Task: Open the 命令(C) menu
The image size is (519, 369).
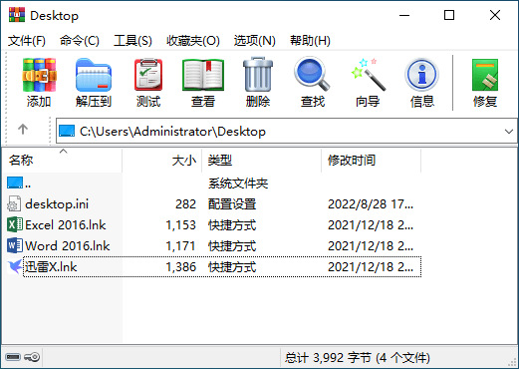Action: pos(80,41)
